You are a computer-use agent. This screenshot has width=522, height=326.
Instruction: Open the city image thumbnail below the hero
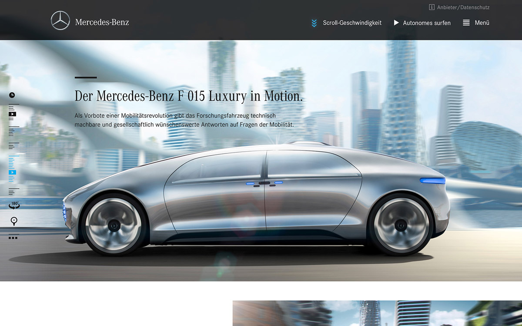[x=377, y=313]
